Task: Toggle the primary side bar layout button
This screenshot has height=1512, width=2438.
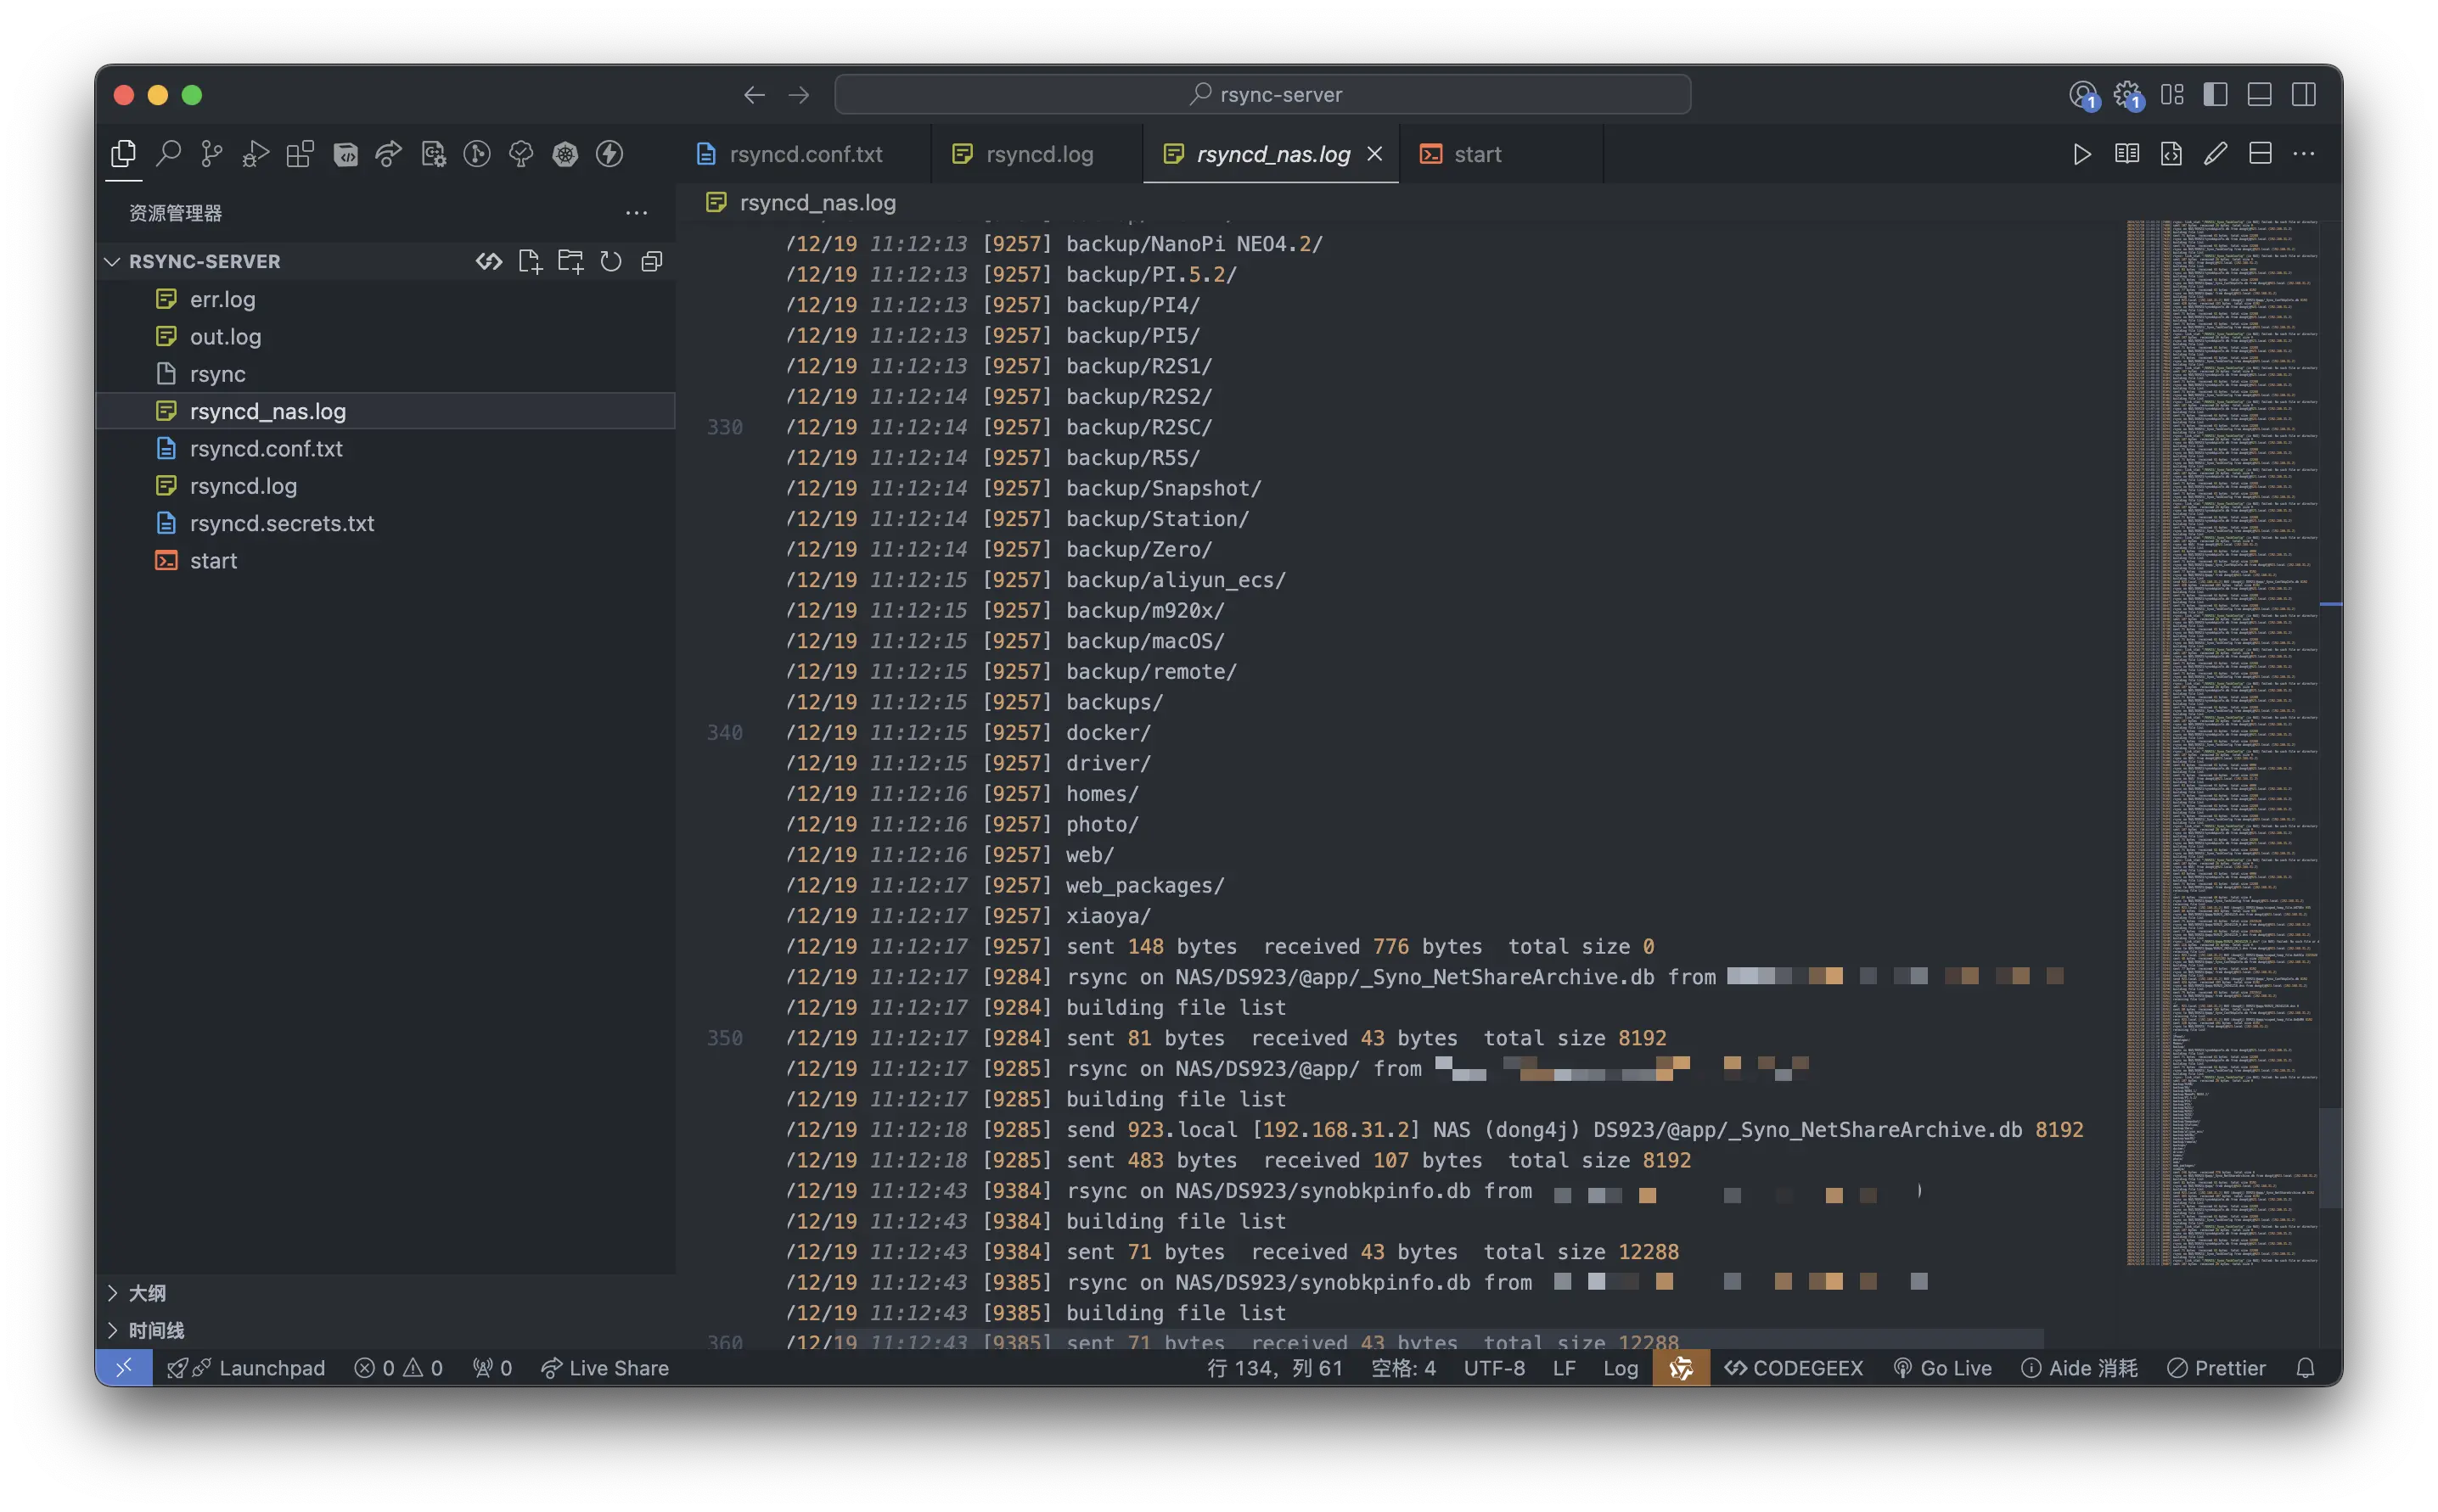Action: [x=2215, y=95]
